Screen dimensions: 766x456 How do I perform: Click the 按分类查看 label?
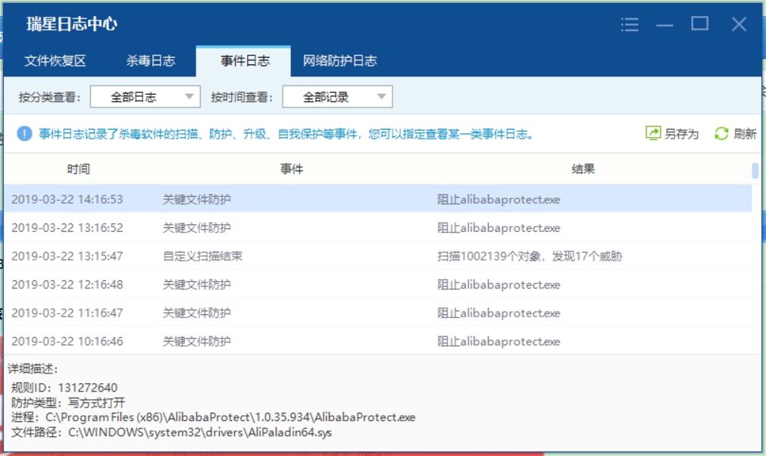tap(50, 97)
